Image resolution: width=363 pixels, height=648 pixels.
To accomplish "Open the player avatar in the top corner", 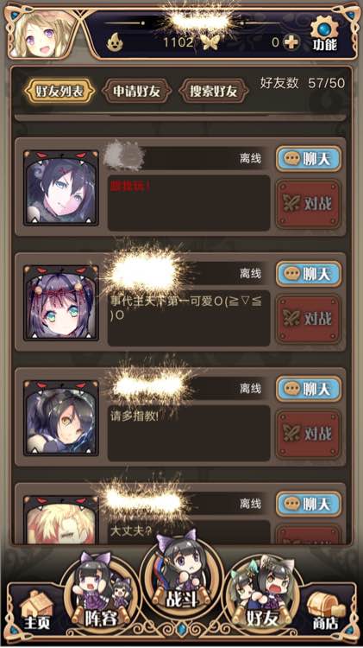I will point(43,34).
